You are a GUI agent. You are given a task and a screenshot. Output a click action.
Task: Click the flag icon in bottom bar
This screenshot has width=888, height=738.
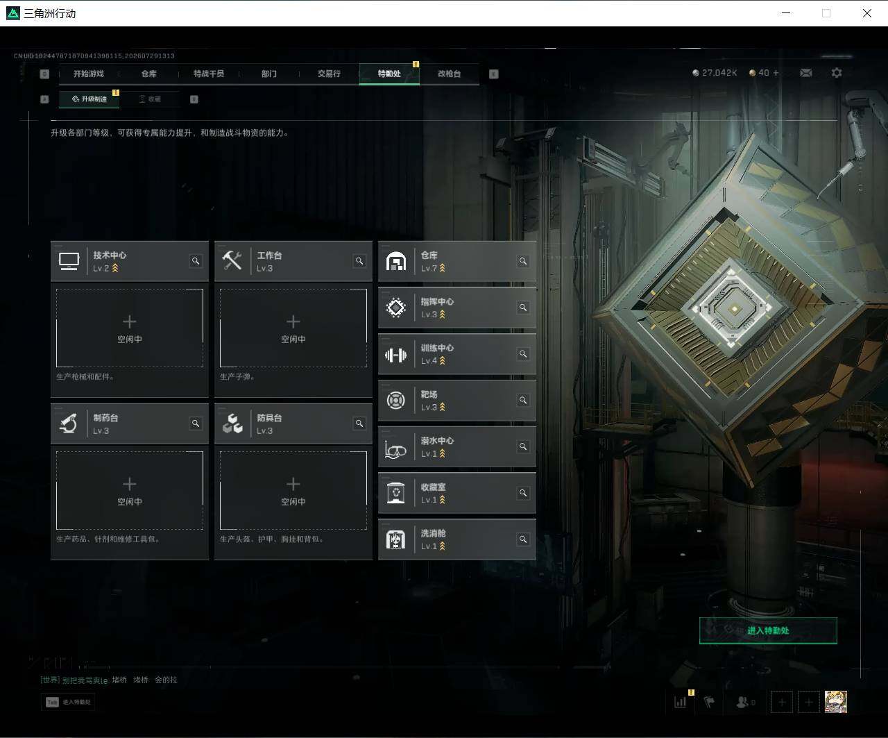pos(709,702)
